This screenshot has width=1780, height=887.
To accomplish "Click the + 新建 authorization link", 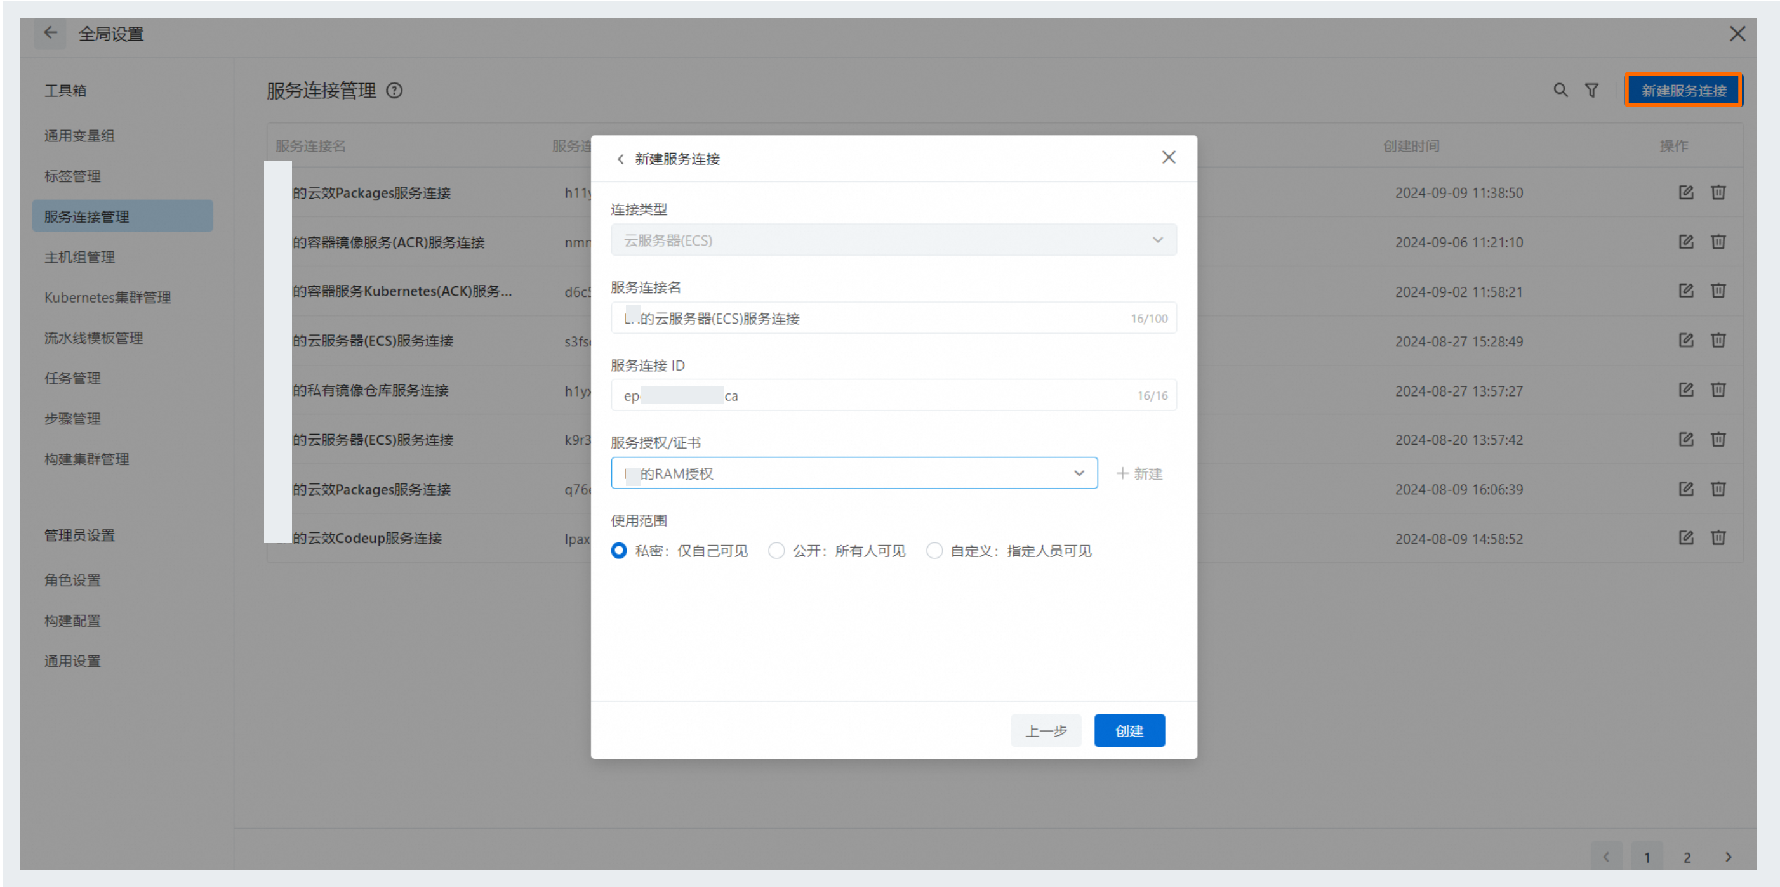I will [x=1139, y=474].
